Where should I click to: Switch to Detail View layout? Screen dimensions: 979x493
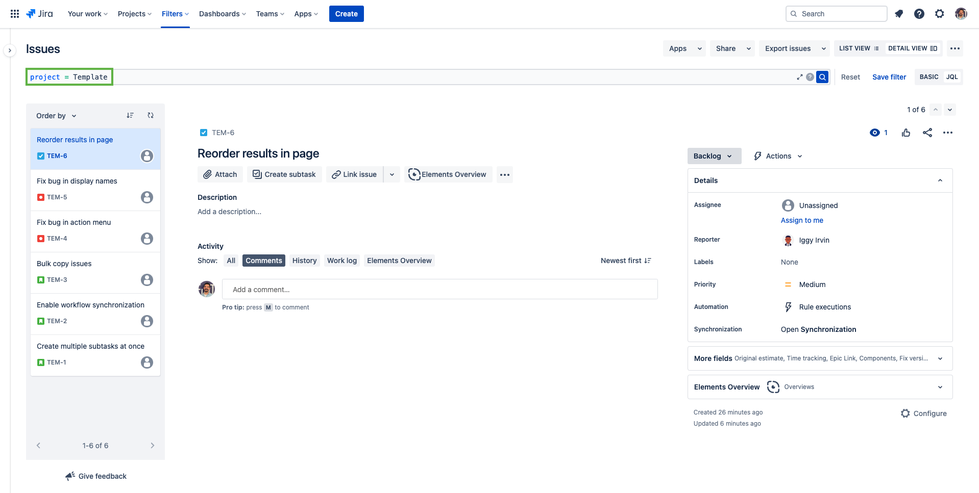[x=912, y=48]
